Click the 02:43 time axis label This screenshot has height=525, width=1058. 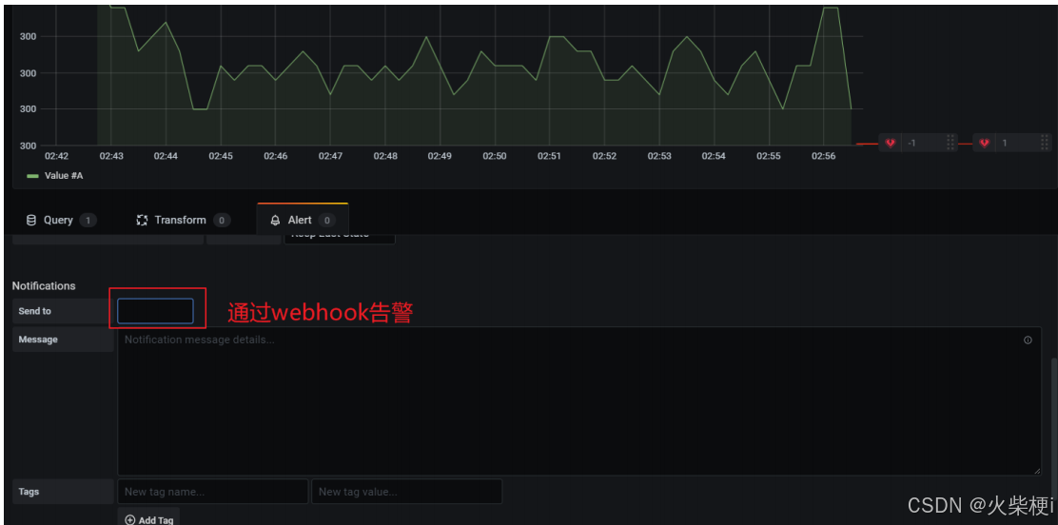111,156
